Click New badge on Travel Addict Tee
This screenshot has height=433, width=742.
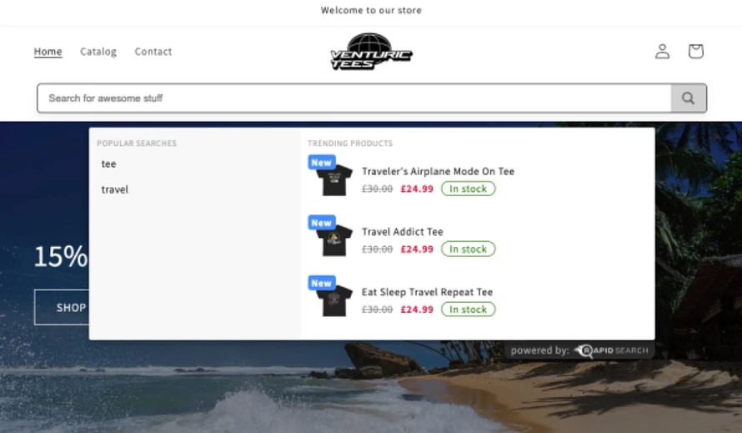[x=322, y=223]
